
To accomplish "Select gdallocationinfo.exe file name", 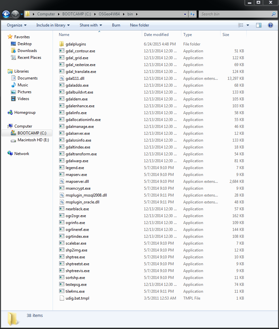I will coord(83,120).
